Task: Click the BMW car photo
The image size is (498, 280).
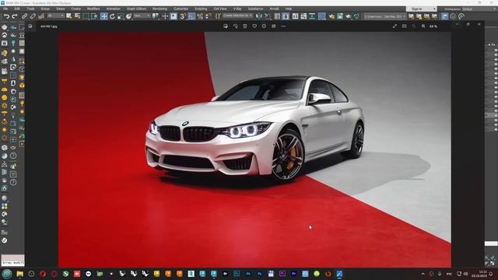Action: pyautogui.click(x=254, y=149)
